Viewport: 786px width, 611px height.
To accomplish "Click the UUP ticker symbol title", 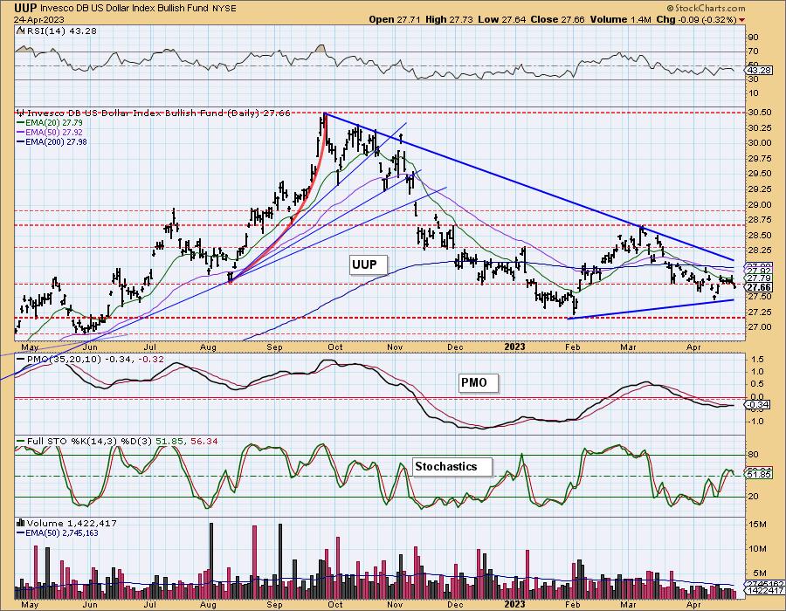I will click(25, 8).
